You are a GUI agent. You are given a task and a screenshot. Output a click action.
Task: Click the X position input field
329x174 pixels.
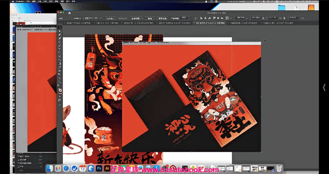tap(240, 18)
